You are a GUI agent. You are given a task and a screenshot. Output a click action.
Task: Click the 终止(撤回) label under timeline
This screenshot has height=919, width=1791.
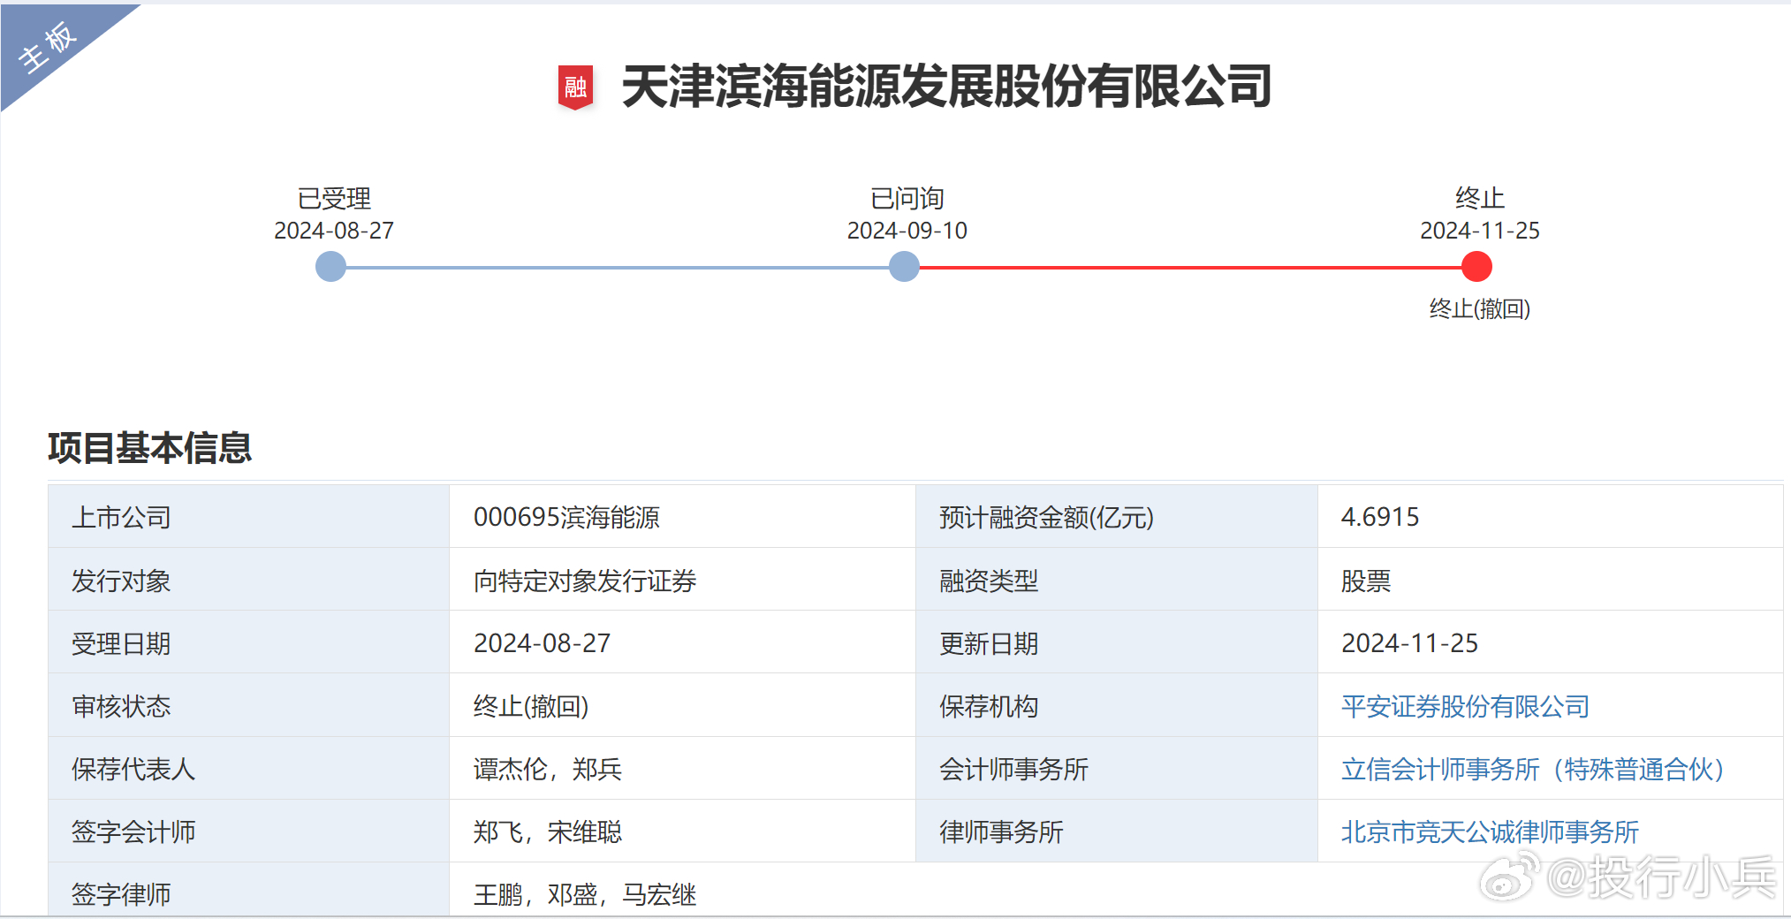pos(1480,308)
